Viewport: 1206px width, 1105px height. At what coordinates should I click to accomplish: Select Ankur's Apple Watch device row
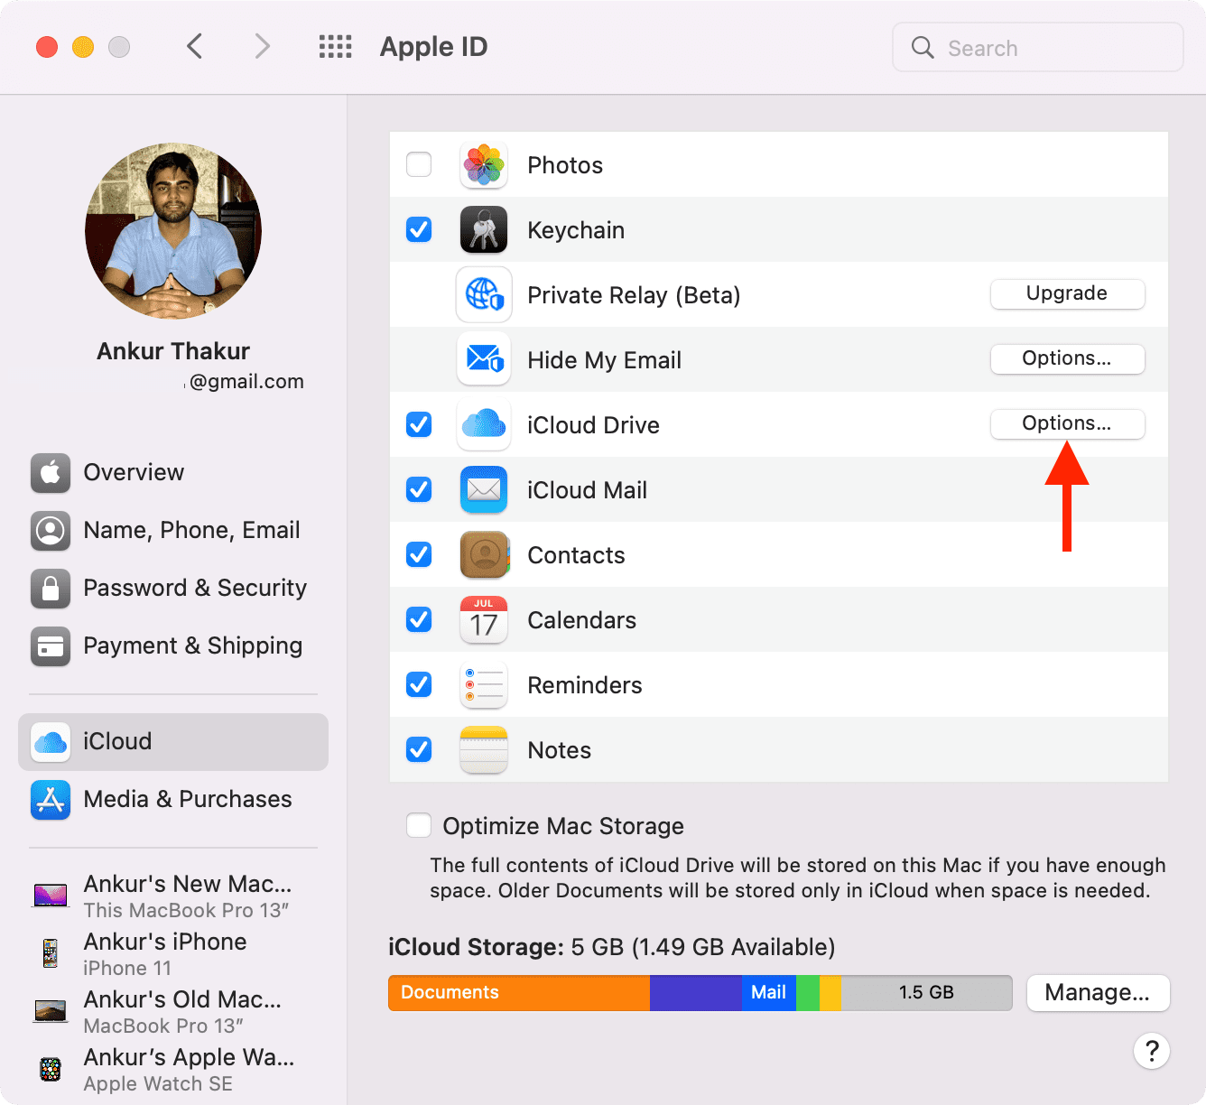(x=173, y=1070)
